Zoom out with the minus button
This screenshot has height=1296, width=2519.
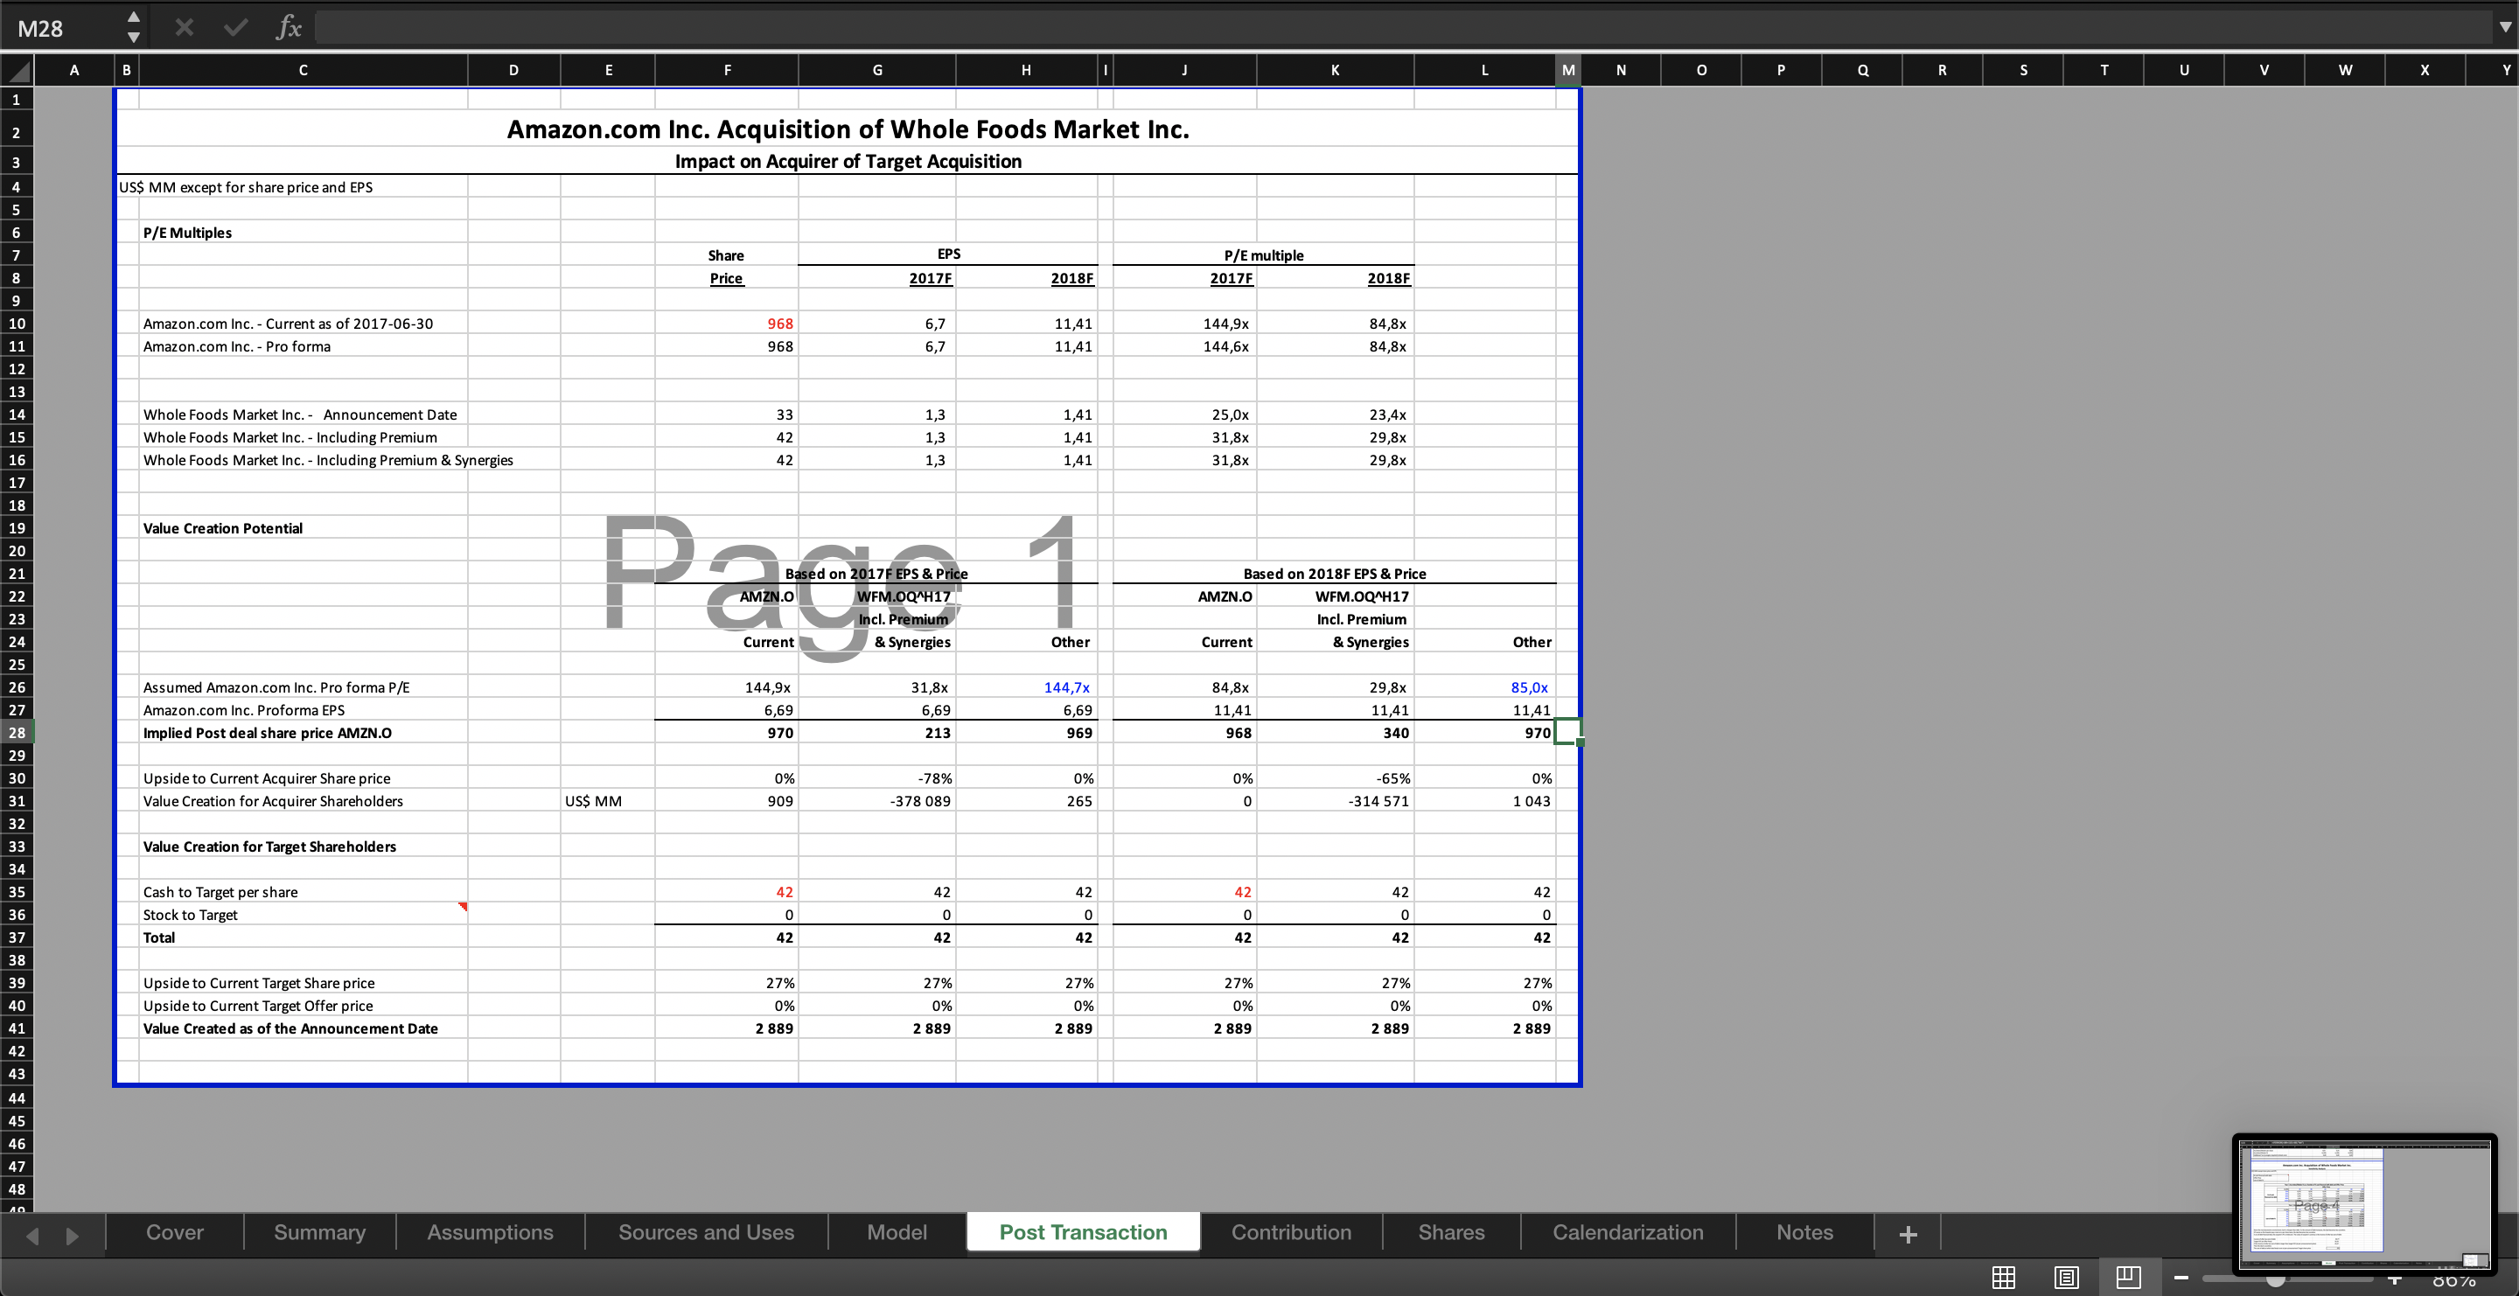[x=2181, y=1279]
